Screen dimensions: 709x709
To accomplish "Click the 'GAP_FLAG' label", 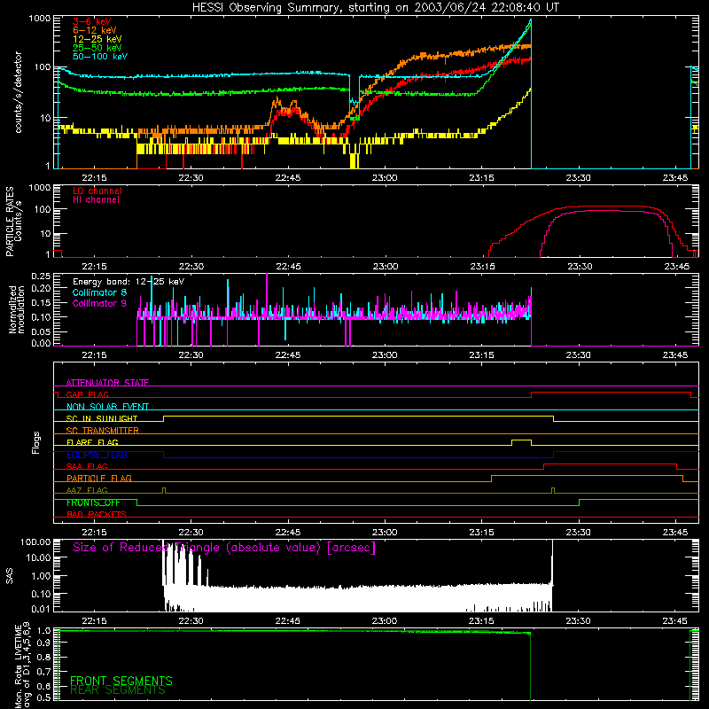I will click(87, 394).
